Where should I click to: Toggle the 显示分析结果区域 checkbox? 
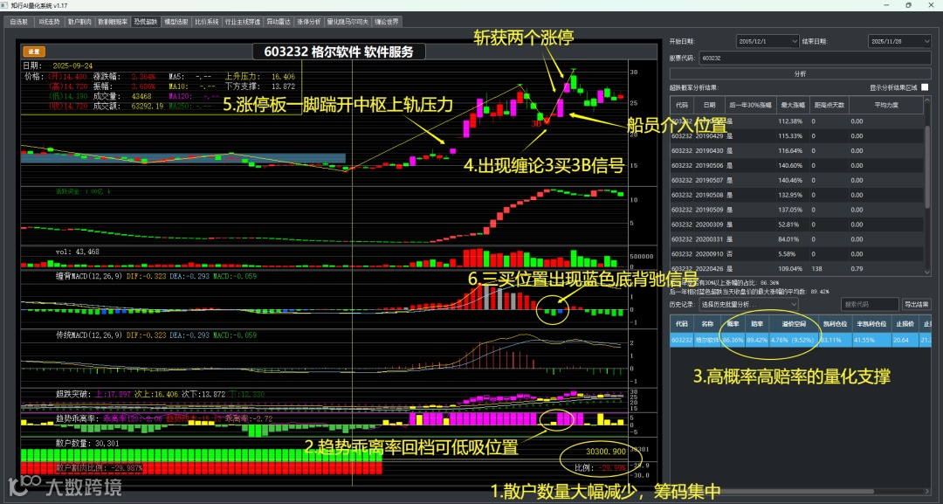925,88
